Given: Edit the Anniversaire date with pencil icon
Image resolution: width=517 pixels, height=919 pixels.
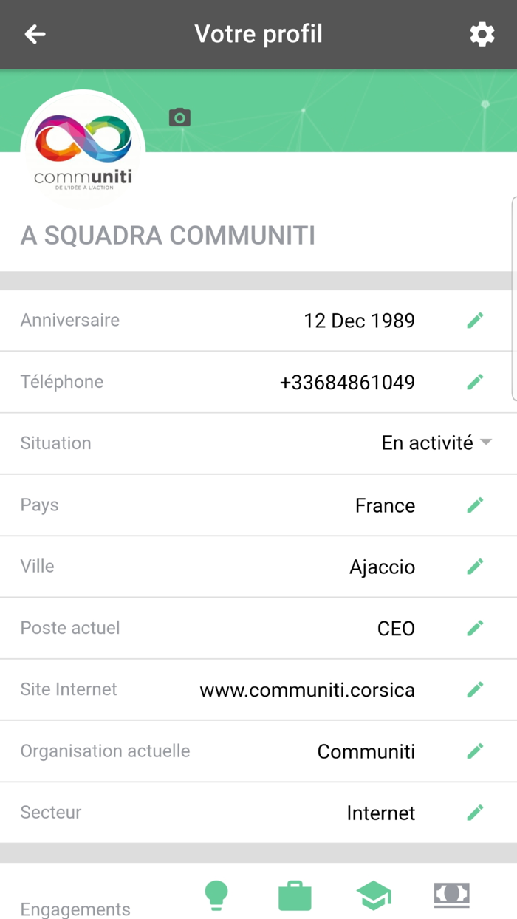Looking at the screenshot, I should [476, 319].
